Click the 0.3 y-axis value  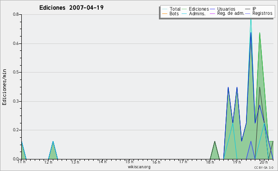(x=16, y=101)
